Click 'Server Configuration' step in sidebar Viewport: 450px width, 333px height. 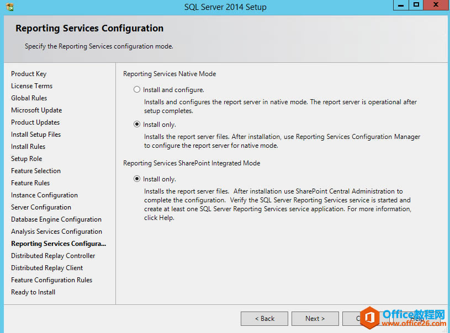(41, 207)
